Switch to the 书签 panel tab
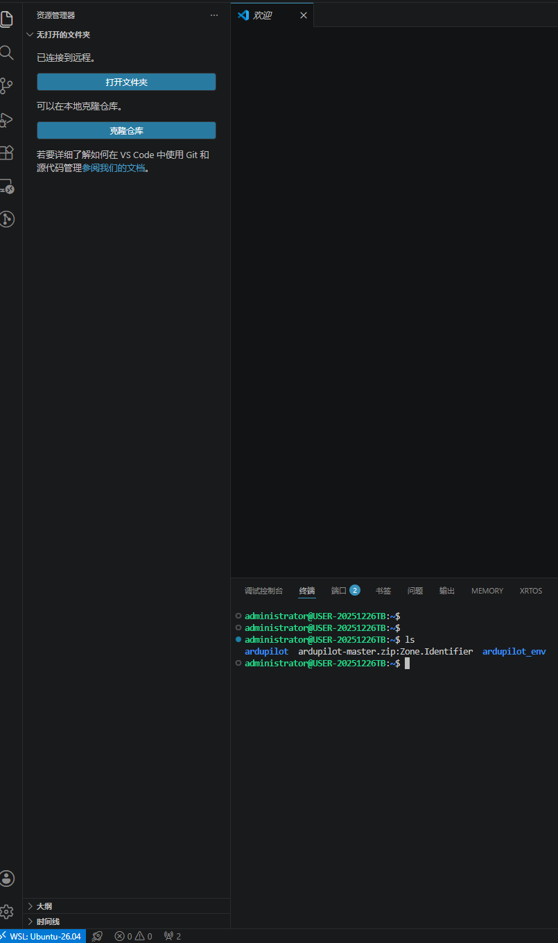Image resolution: width=558 pixels, height=943 pixels. pos(383,591)
